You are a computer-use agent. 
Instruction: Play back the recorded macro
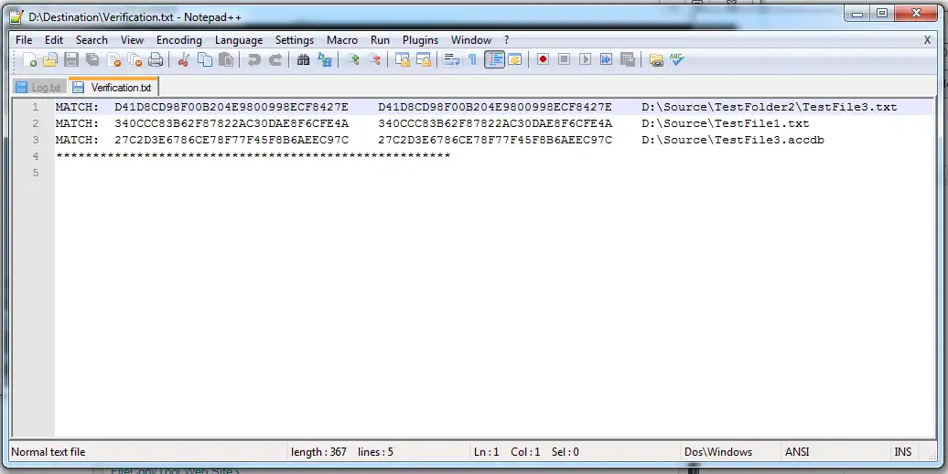(x=586, y=59)
